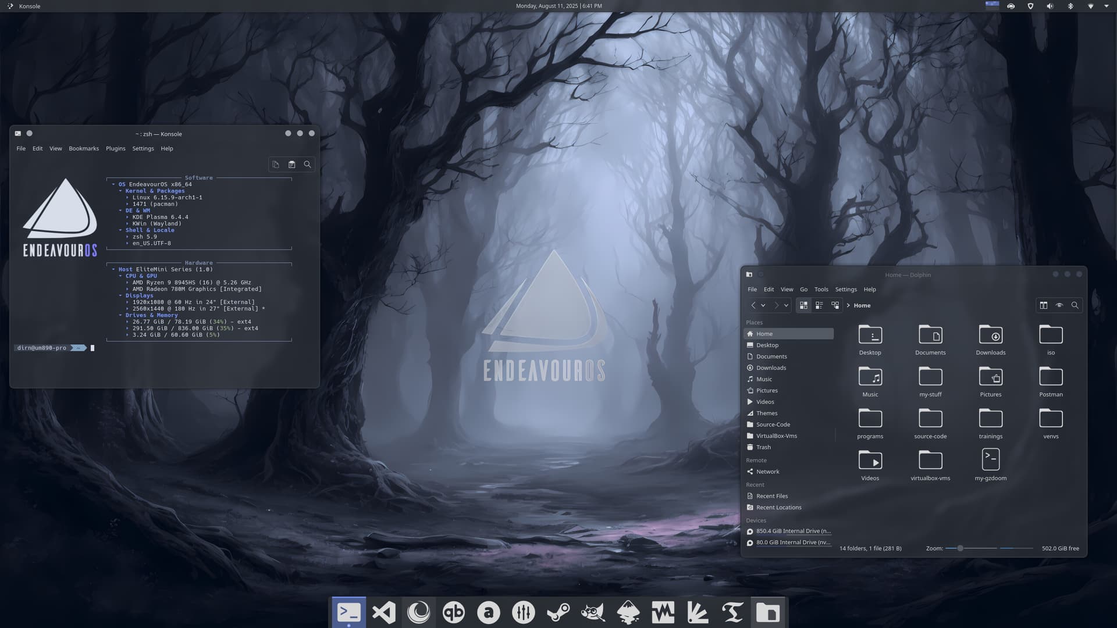Open split view in Dolphin toolbar
Viewport: 1117px width, 628px height.
coord(1044,305)
